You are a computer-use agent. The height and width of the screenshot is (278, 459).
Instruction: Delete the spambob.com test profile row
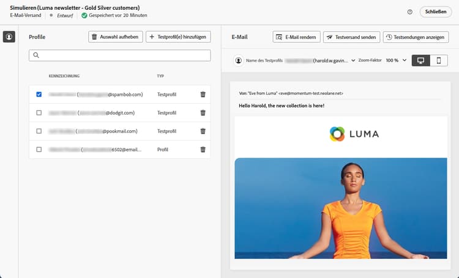coord(203,95)
